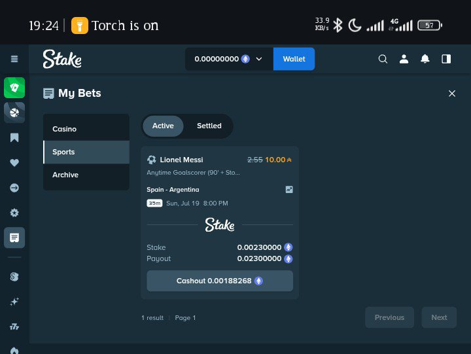Click the 0.00230000 stake value
471x354 pixels.
click(259, 247)
